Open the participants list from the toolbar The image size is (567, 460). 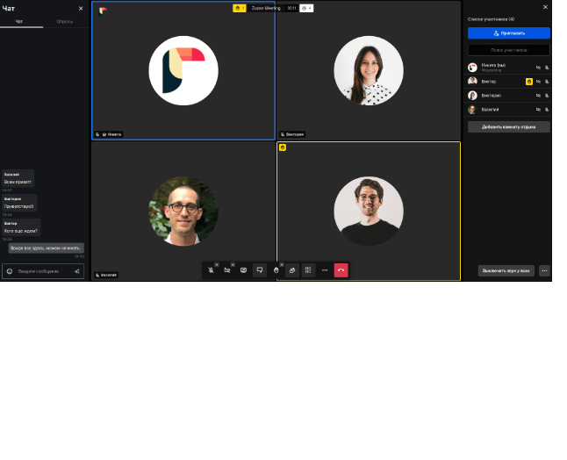pos(292,270)
